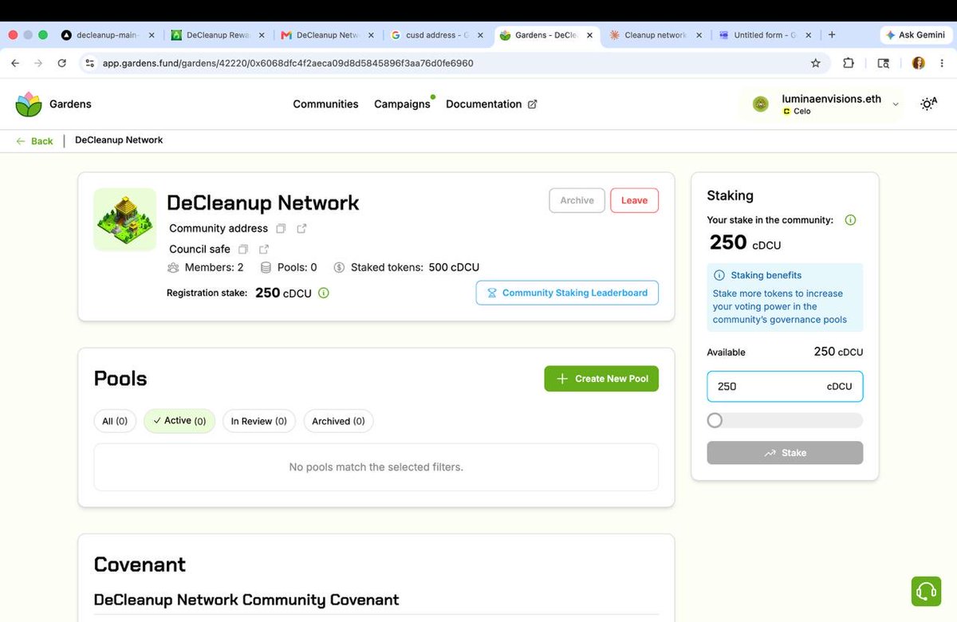Click the Staking benefits info box
957x622 pixels.
[x=785, y=297]
